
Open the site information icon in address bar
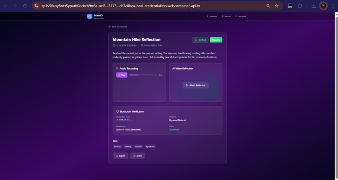click(x=36, y=6)
